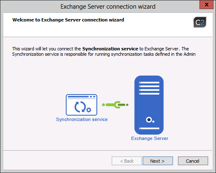Click the blue 'Synchronization service' caption
The width and height of the screenshot is (216, 173).
[x=82, y=119]
